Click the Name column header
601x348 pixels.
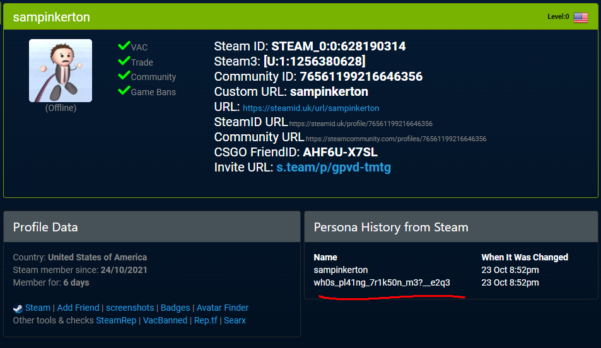(325, 257)
